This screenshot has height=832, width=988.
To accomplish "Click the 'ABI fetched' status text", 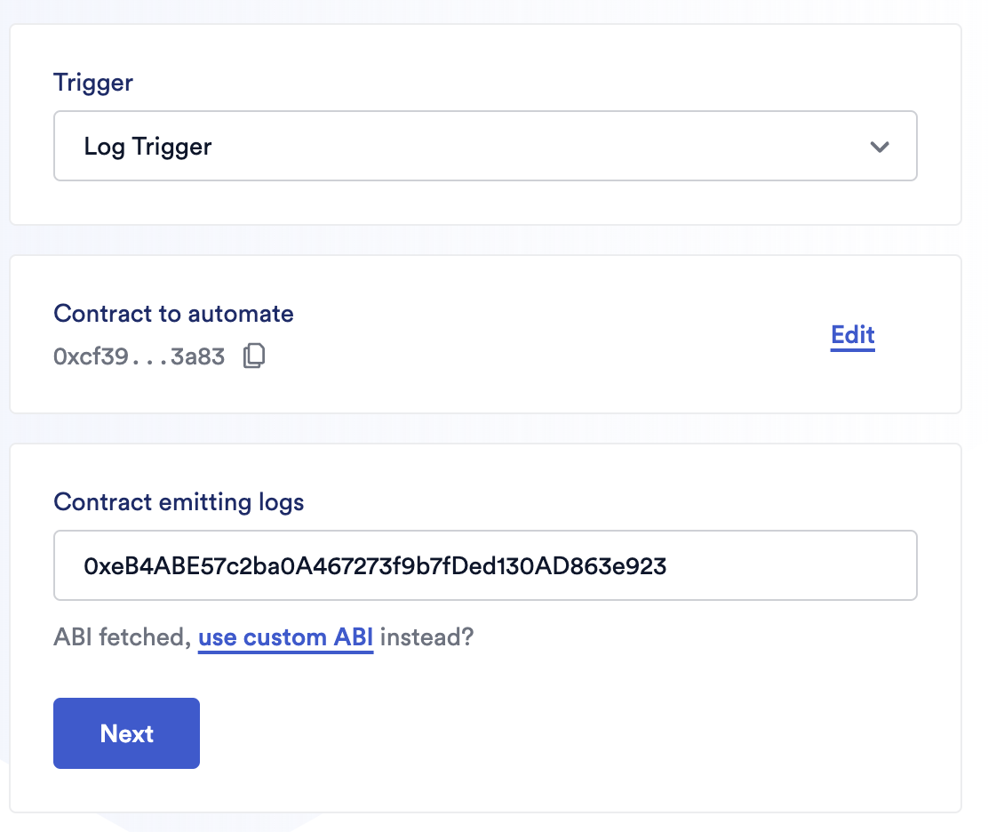I will coord(121,637).
